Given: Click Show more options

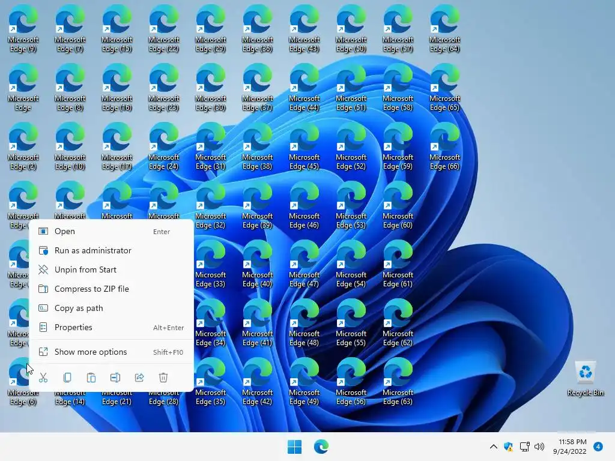Looking at the screenshot, I should pyautogui.click(x=111, y=352).
